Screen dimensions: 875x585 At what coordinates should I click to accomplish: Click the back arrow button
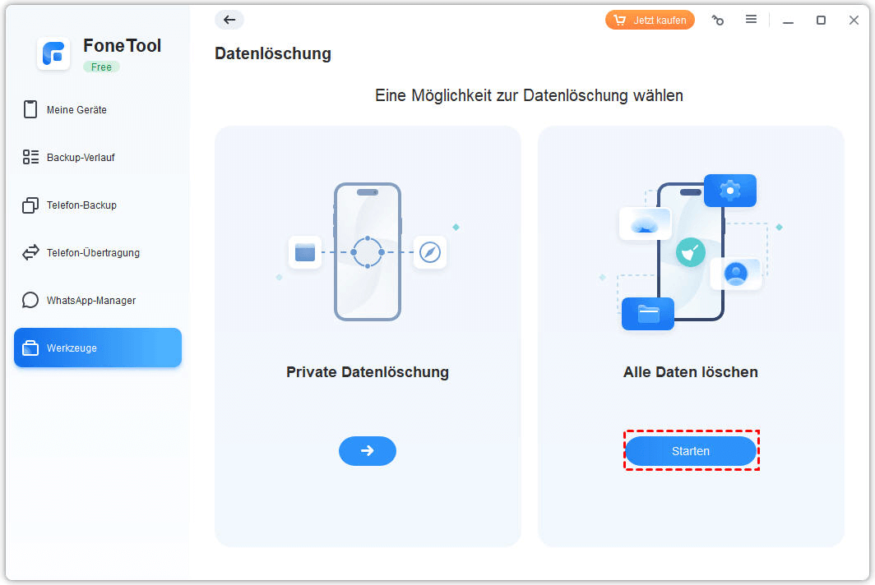tap(229, 20)
